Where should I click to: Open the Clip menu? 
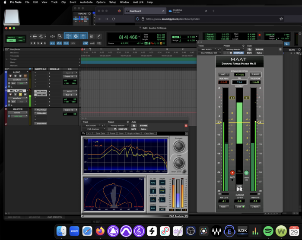[x=64, y=2]
